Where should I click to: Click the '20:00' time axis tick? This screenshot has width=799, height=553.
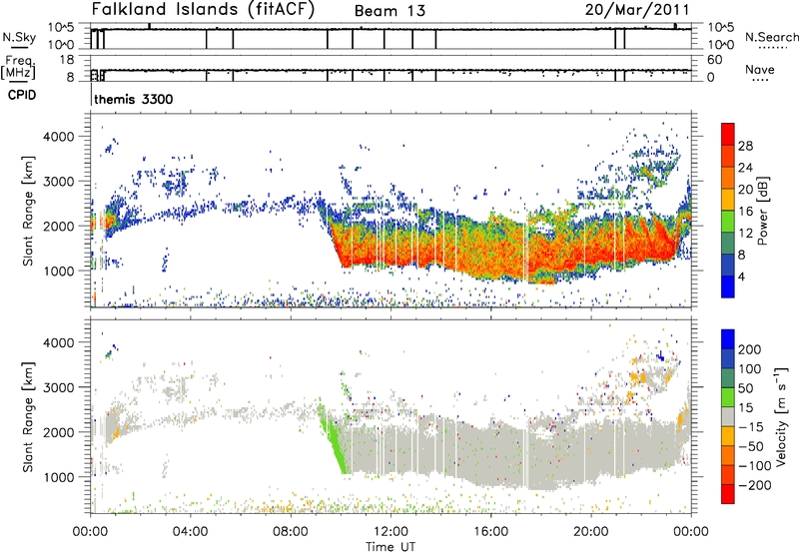click(x=590, y=532)
